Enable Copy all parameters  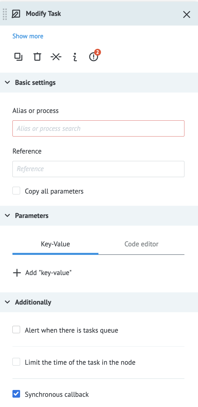(x=16, y=191)
